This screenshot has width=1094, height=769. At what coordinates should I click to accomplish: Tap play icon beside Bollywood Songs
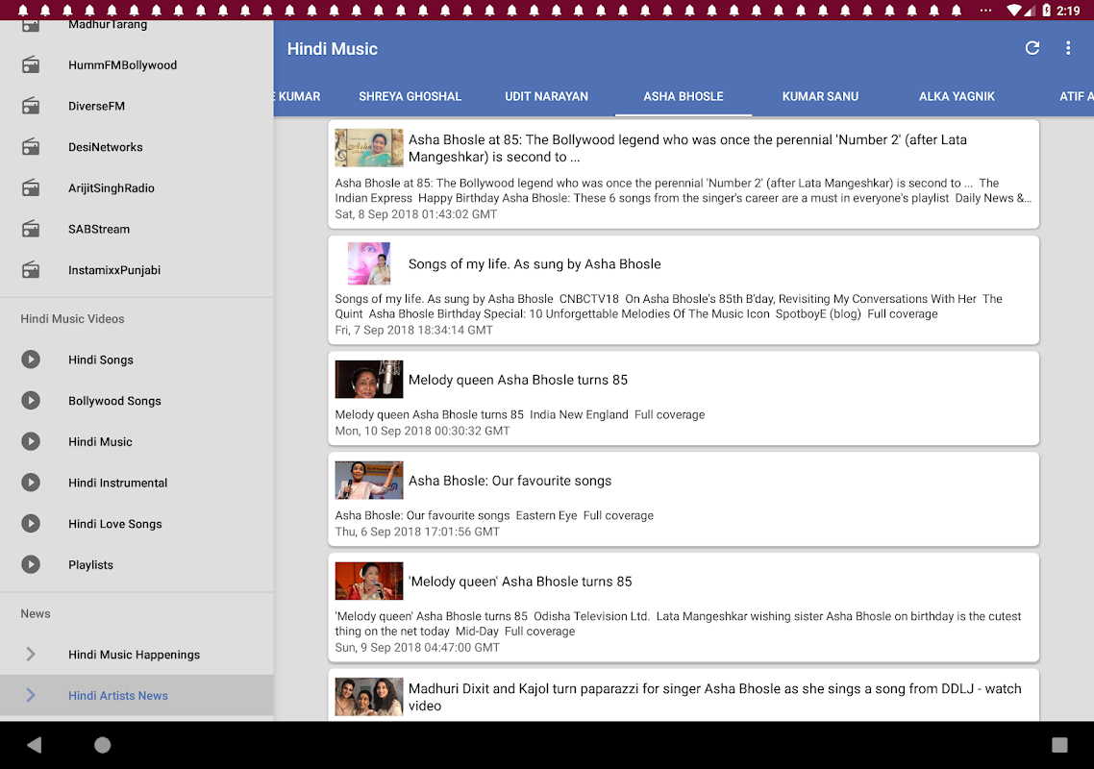[31, 401]
